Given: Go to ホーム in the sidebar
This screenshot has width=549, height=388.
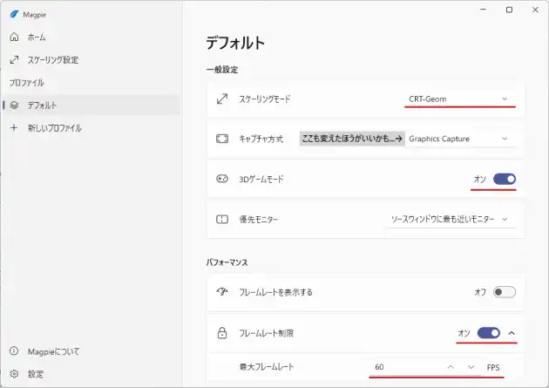Looking at the screenshot, I should [x=36, y=37].
